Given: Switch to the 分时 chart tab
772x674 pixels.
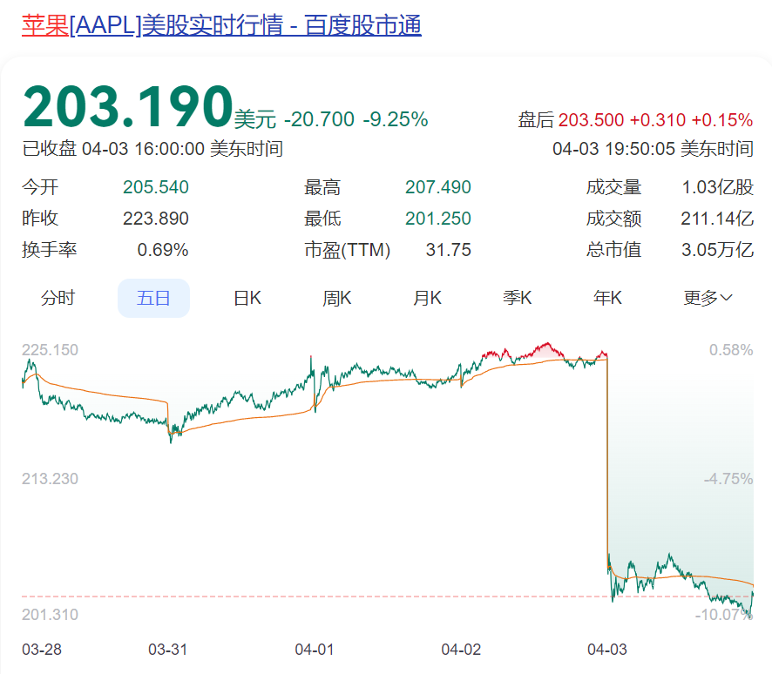Looking at the screenshot, I should click(x=58, y=298).
